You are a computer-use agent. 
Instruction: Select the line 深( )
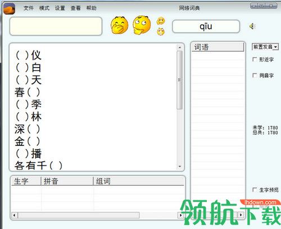point(28,129)
